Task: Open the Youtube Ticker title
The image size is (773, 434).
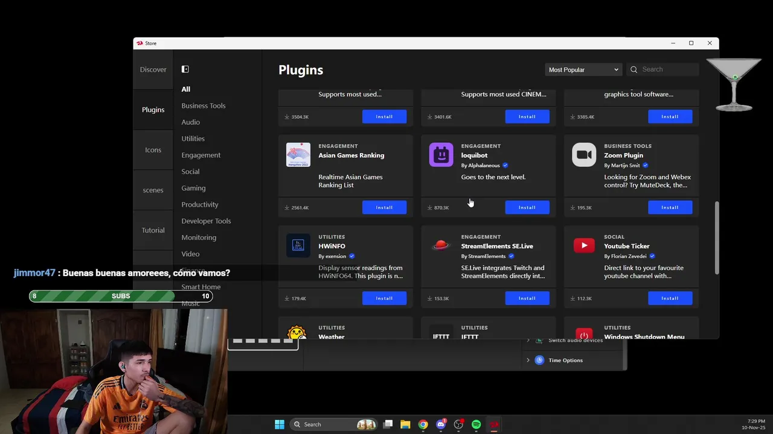Action: point(627,246)
